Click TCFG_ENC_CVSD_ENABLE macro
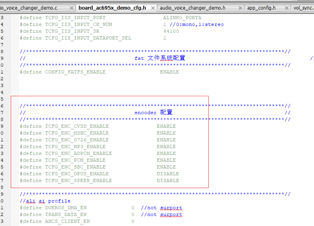Screen dimensions: 314x226 pyautogui.click(x=77, y=126)
